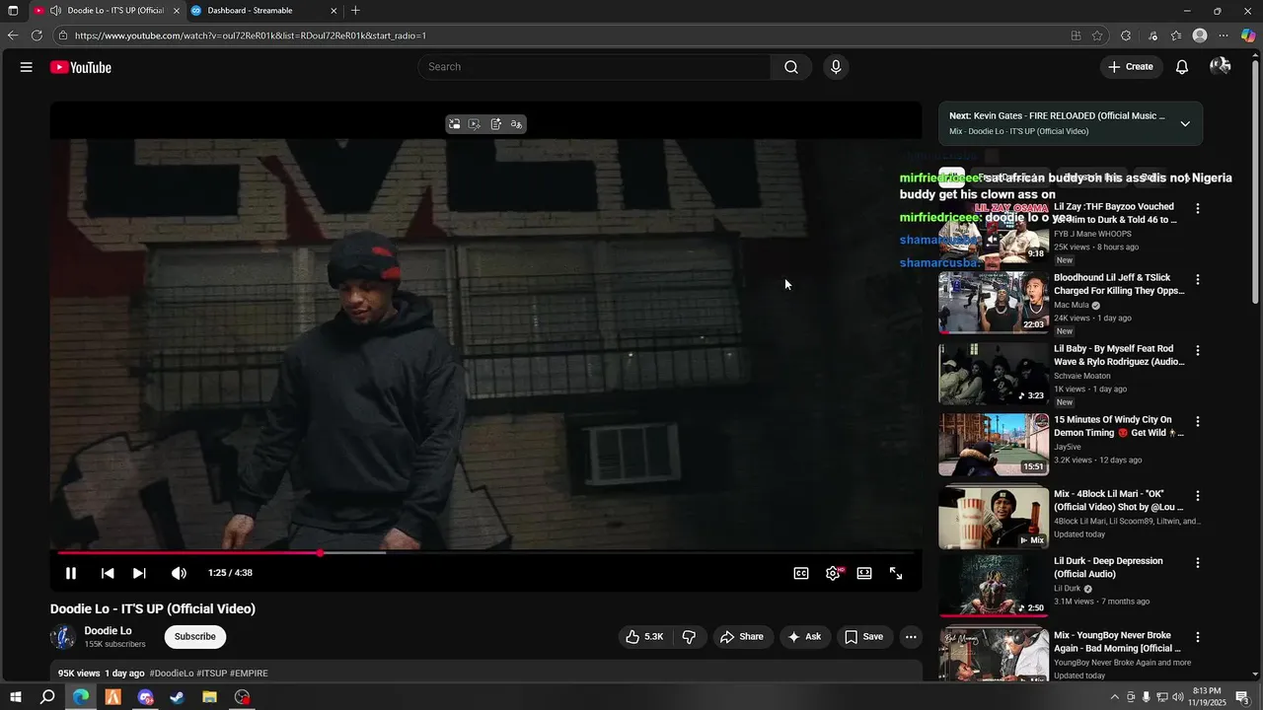1263x710 pixels.
Task: Mute the video volume speaker icon
Action: click(179, 573)
